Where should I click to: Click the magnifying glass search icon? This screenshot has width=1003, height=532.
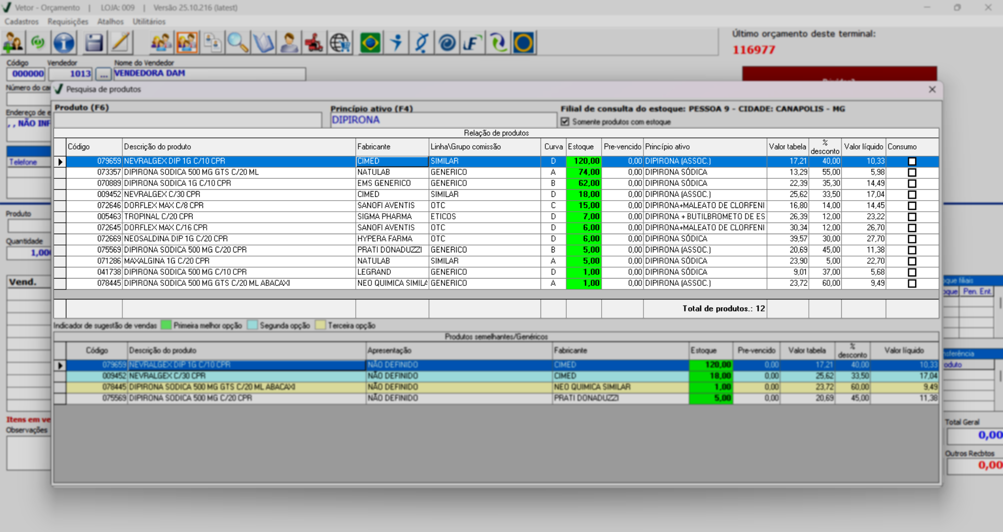(238, 43)
